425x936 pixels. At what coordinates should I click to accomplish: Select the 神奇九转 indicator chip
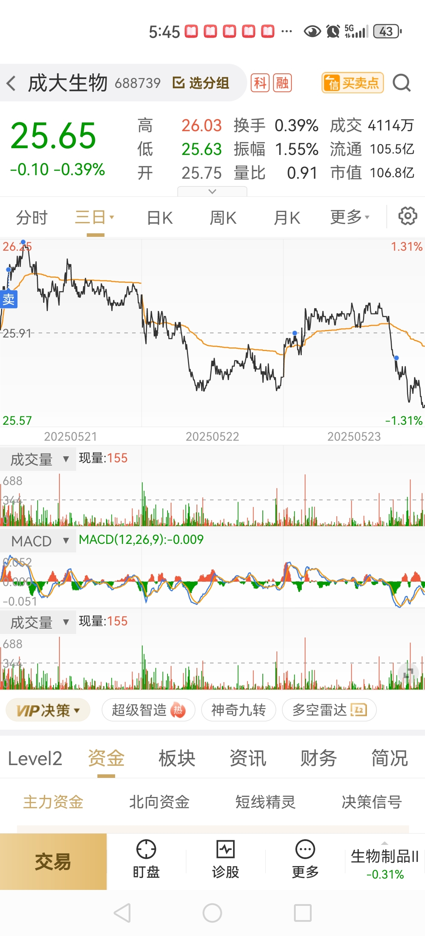[x=238, y=710]
